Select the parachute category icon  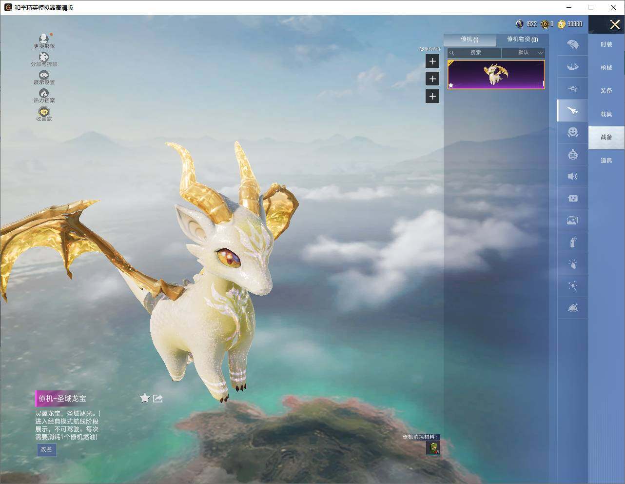point(573,44)
